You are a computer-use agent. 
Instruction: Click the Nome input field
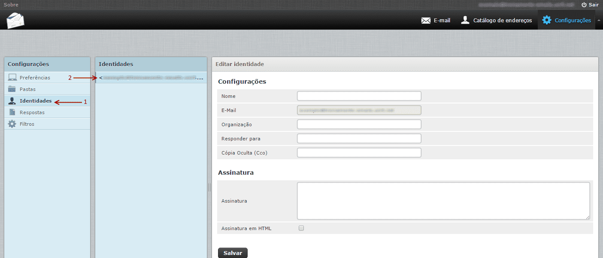[359, 96]
